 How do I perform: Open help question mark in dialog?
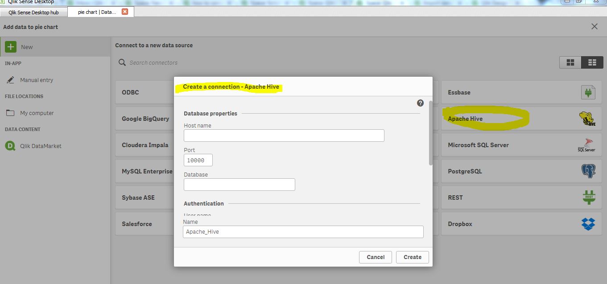coord(420,103)
